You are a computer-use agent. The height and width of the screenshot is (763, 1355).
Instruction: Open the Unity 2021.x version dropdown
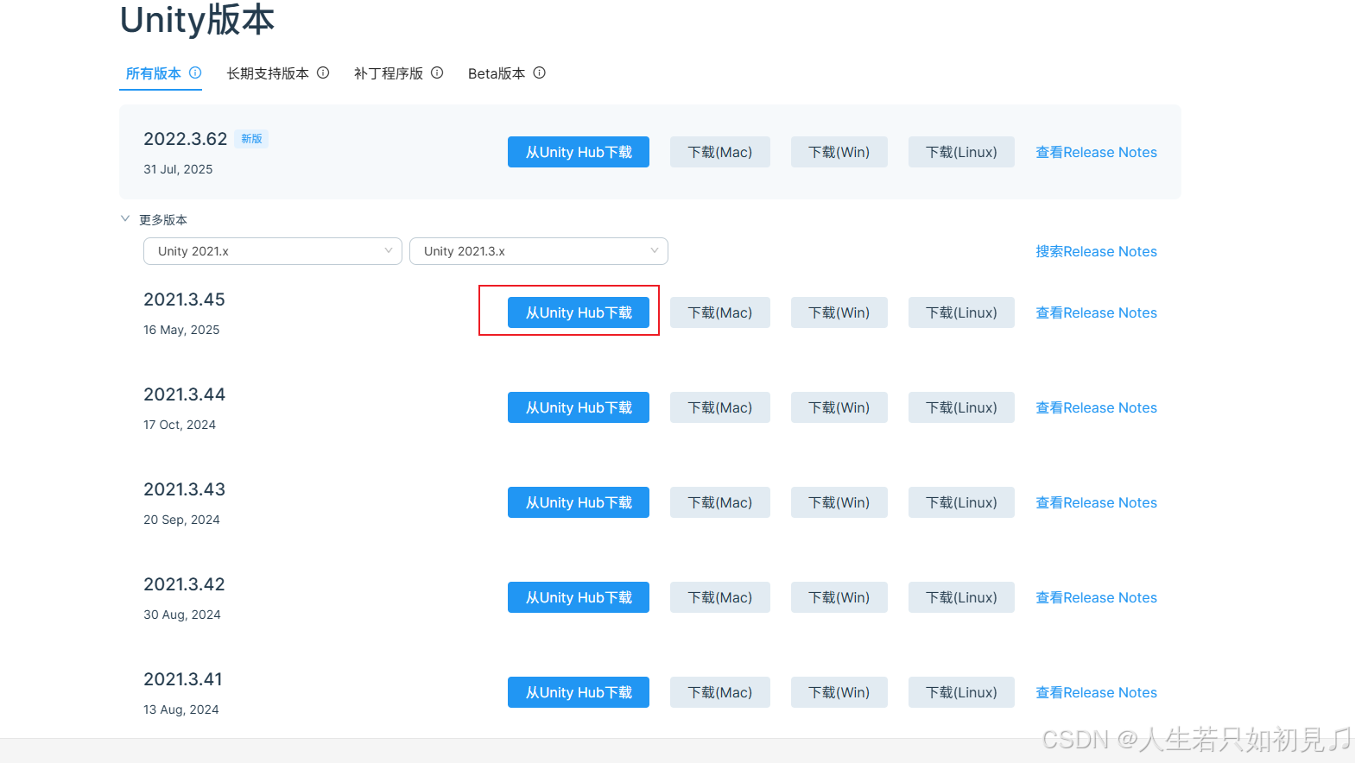tap(273, 251)
